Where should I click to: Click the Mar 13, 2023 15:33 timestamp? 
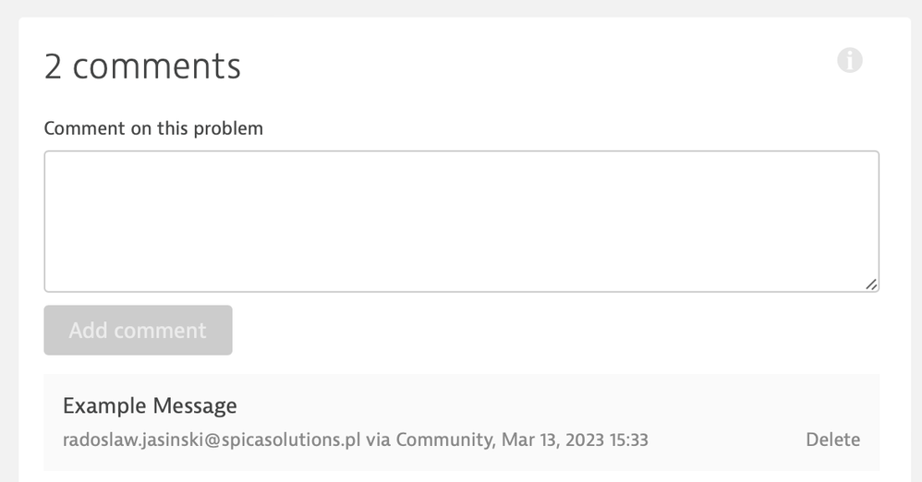(575, 440)
